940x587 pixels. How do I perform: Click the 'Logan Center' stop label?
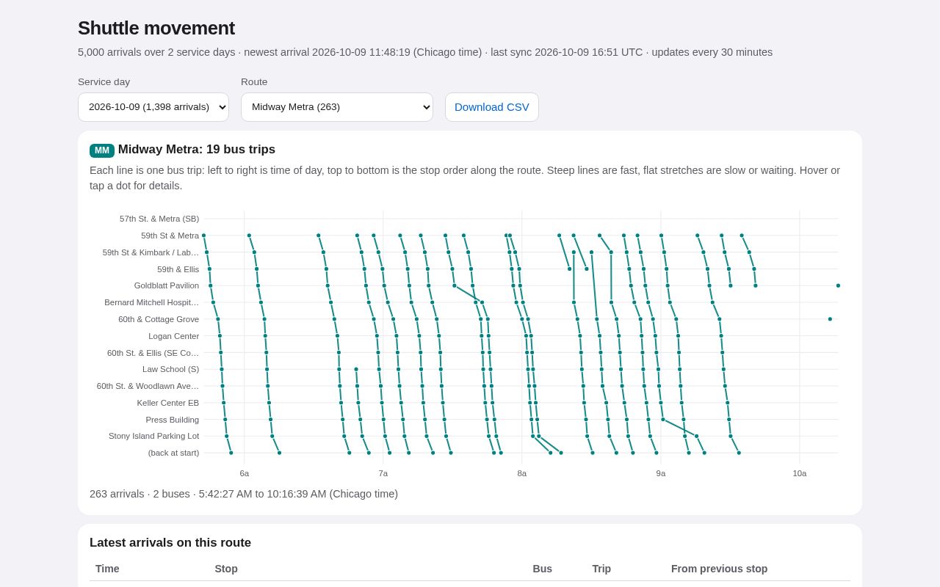(173, 336)
